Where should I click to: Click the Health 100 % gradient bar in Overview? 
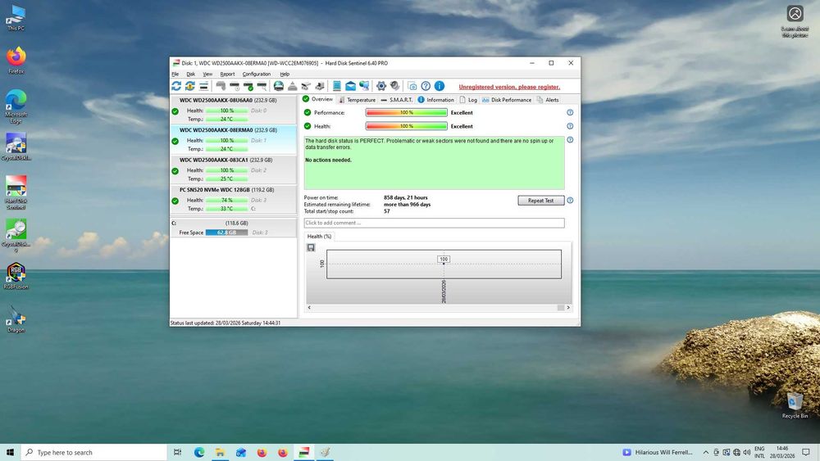pyautogui.click(x=407, y=126)
